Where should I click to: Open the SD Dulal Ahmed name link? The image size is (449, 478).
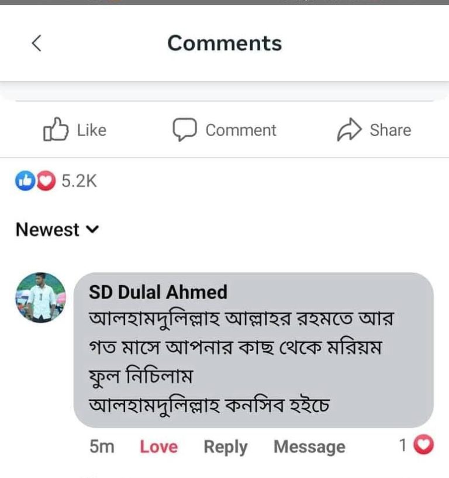158,292
